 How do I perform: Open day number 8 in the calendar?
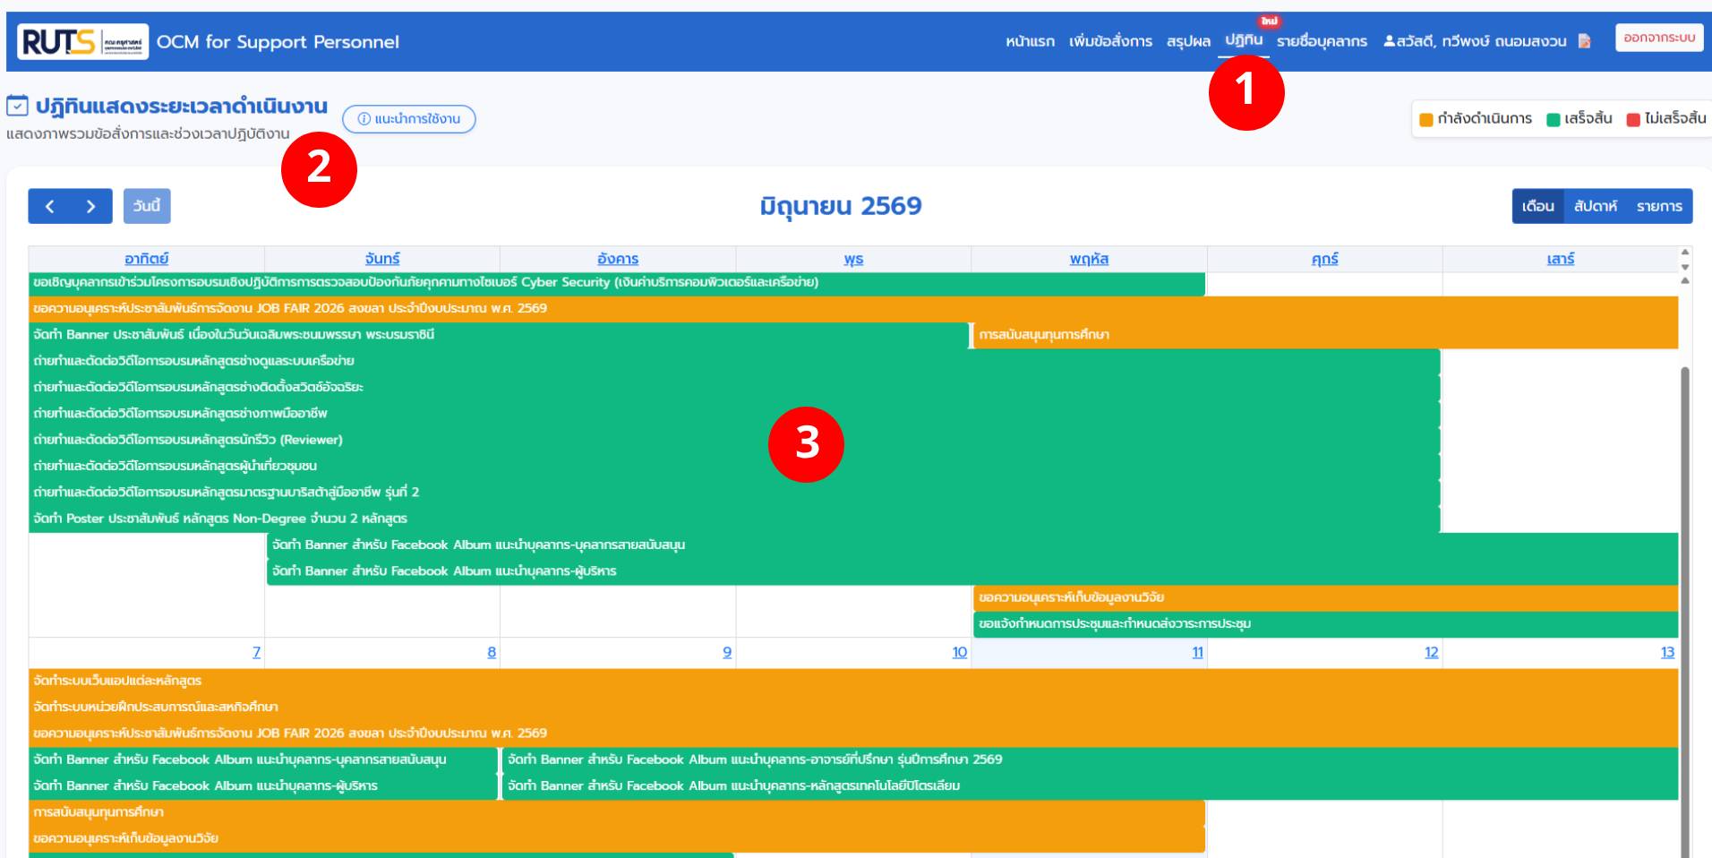pos(492,652)
